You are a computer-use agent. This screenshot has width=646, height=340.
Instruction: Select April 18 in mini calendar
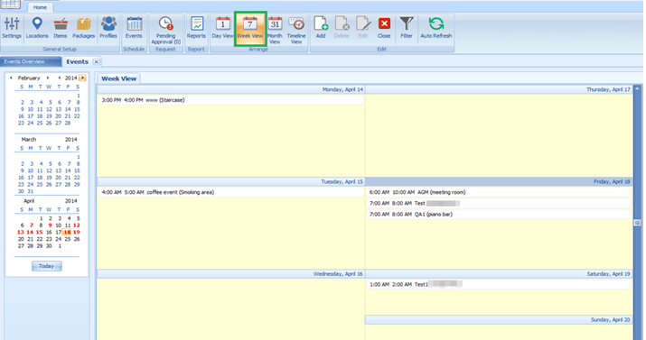(67, 233)
